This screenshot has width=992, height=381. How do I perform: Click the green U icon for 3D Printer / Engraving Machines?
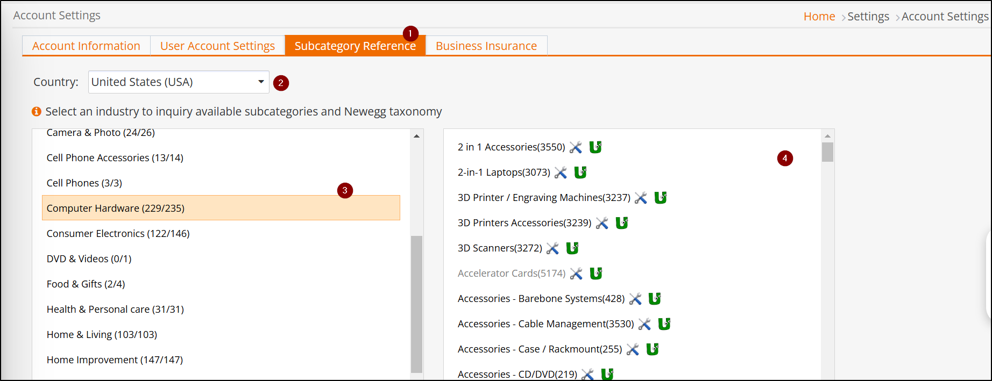point(661,197)
